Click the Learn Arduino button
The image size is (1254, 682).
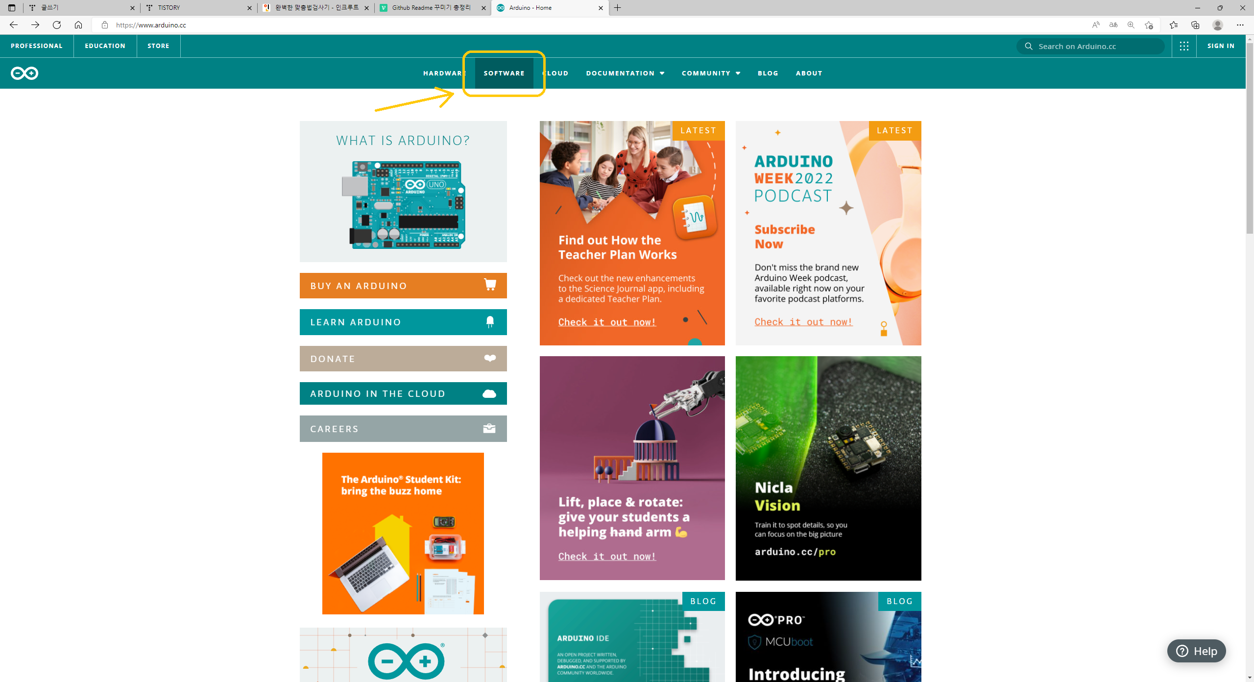click(403, 322)
